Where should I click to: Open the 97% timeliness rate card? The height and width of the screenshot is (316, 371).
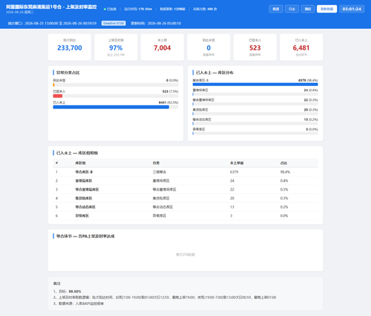(116, 47)
